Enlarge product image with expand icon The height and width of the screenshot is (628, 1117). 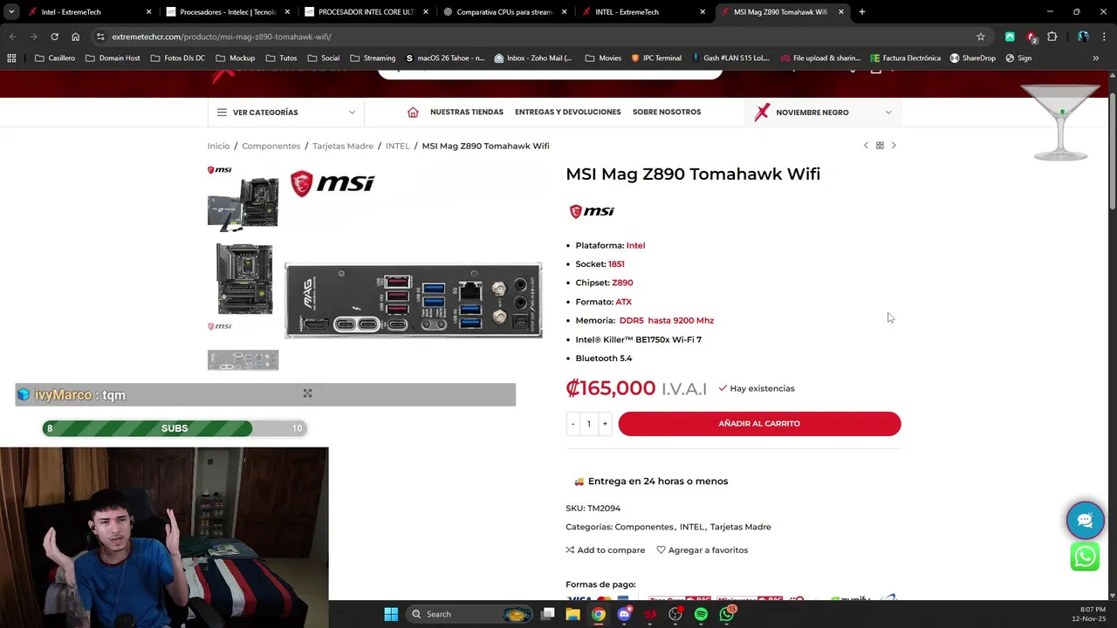307,393
